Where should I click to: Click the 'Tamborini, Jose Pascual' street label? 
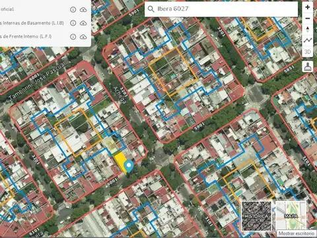tap(38, 81)
